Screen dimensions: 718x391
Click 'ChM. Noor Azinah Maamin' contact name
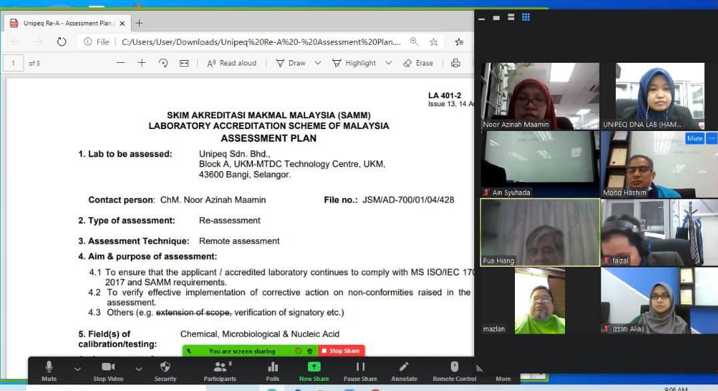pyautogui.click(x=213, y=200)
